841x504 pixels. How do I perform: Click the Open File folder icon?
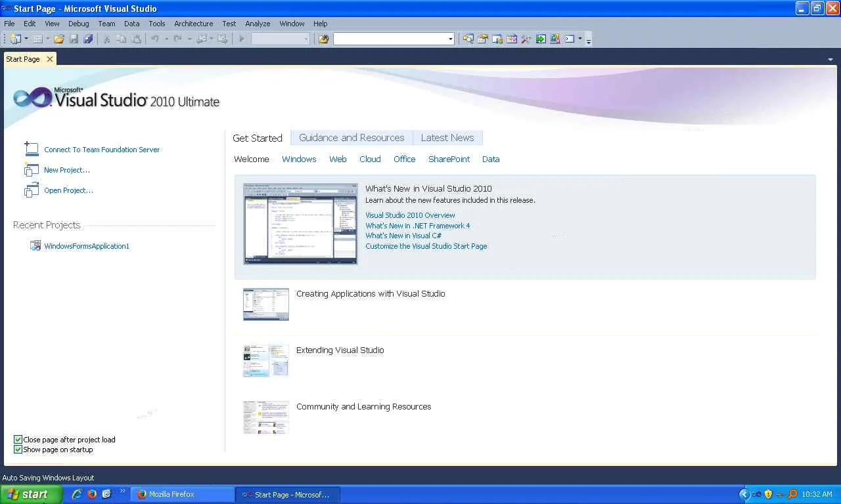[x=59, y=39]
